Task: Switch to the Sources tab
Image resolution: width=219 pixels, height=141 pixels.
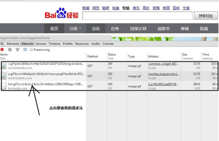Action: [x=41, y=44]
